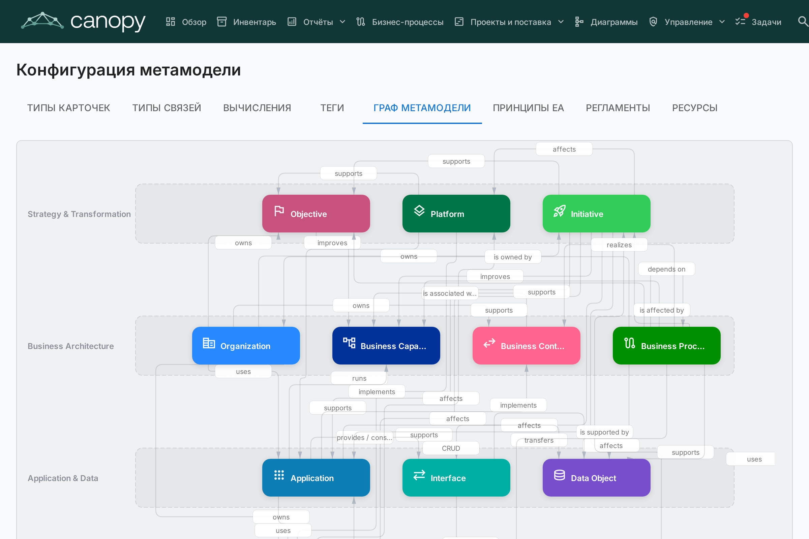The height and width of the screenshot is (539, 809).
Task: Click the Application grid icon
Action: tap(279, 475)
